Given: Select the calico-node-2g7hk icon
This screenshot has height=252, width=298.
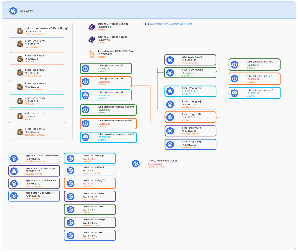Looking at the screenshot, I should [x=20, y=44].
